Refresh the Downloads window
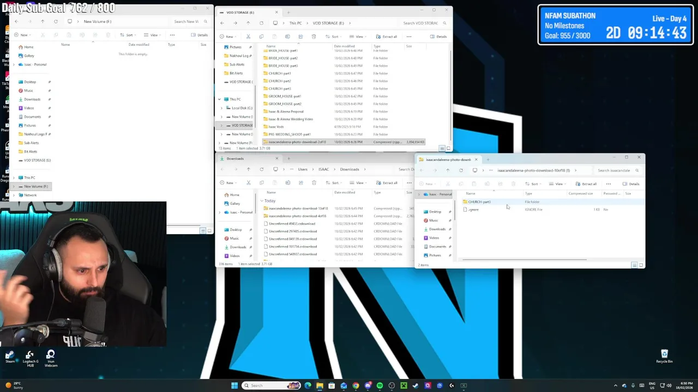698x392 pixels. pos(261,169)
